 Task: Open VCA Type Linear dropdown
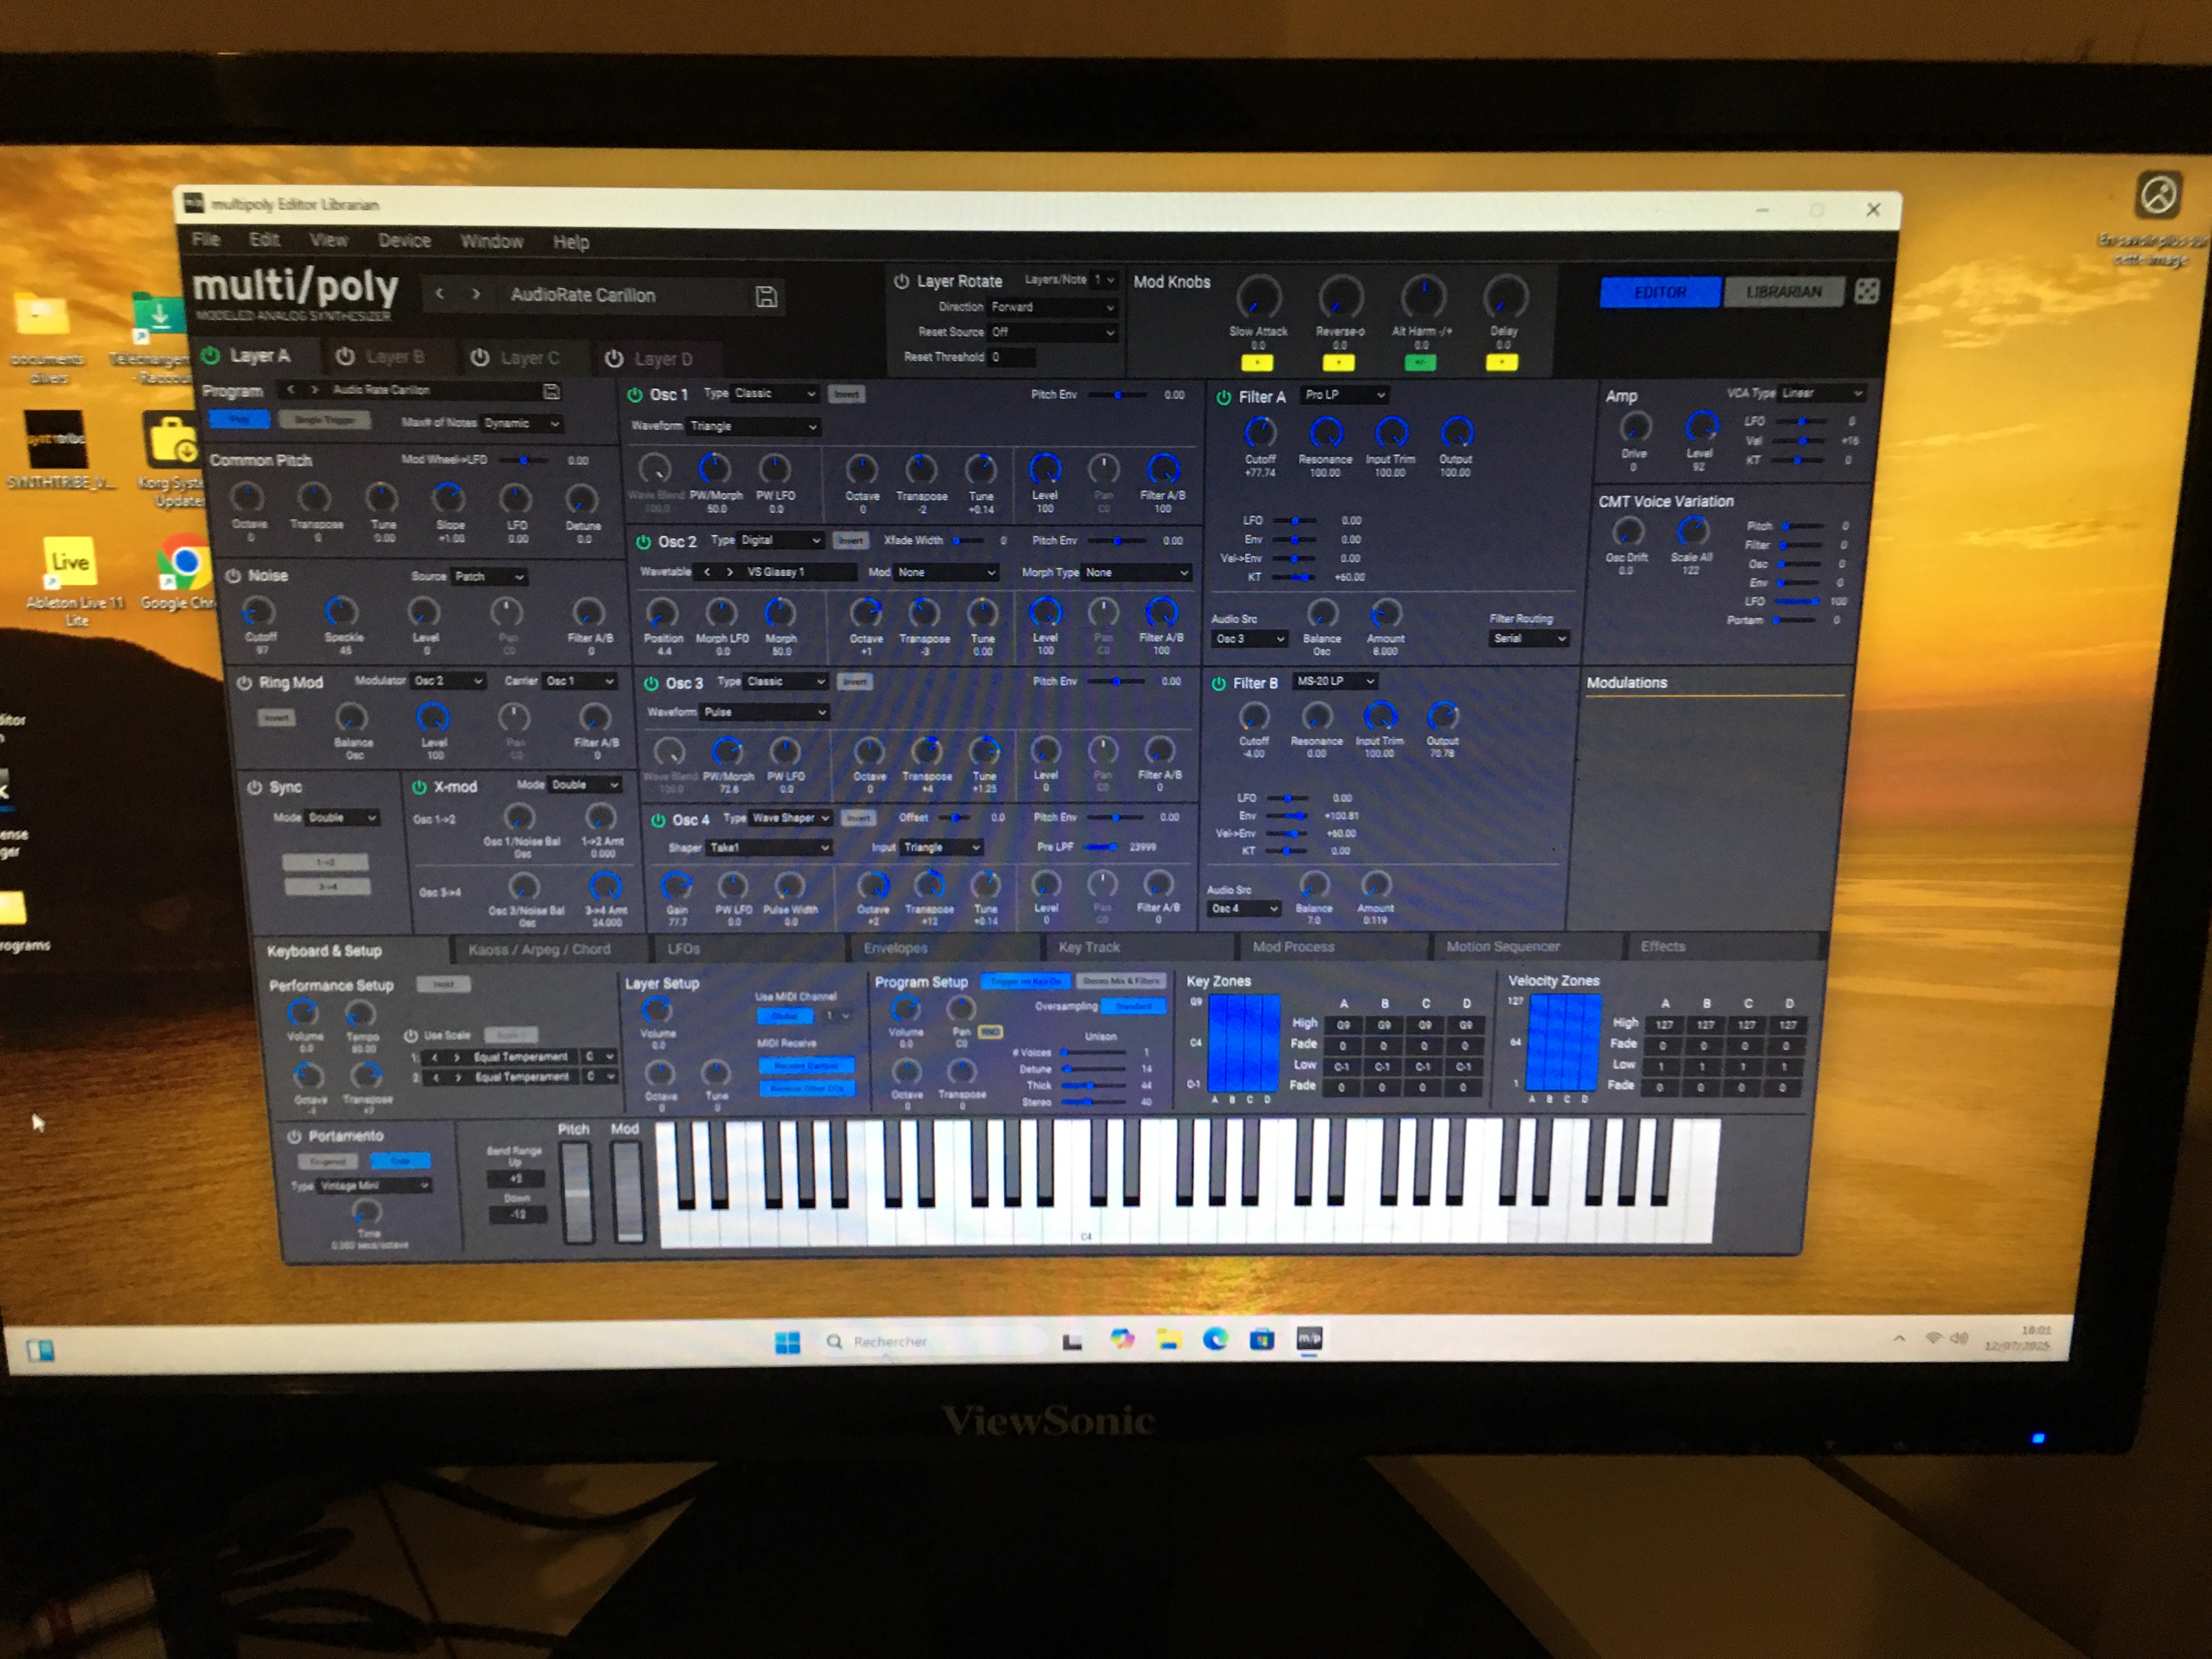click(x=1821, y=393)
